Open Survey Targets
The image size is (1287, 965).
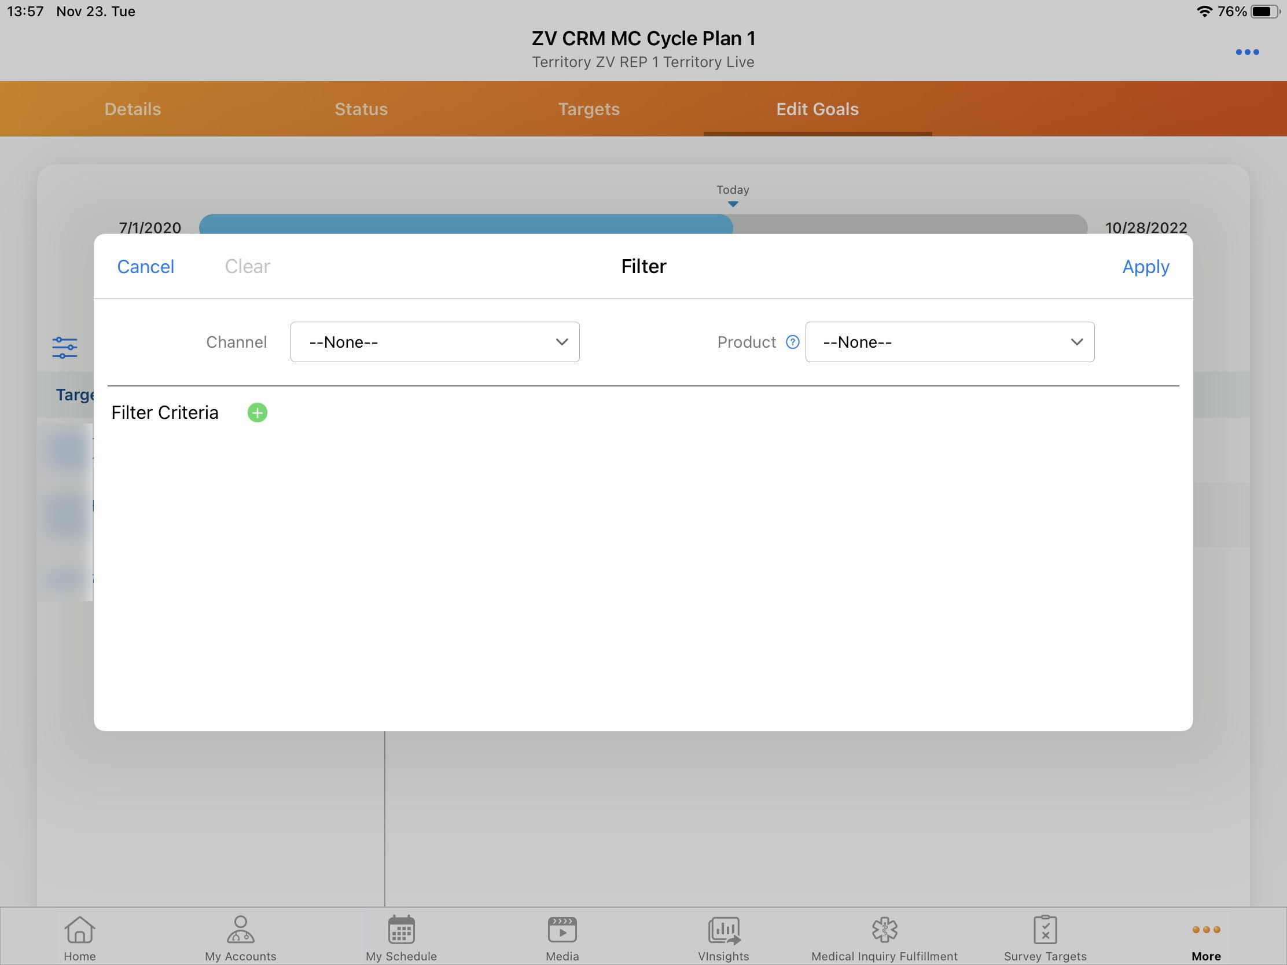[1046, 937]
